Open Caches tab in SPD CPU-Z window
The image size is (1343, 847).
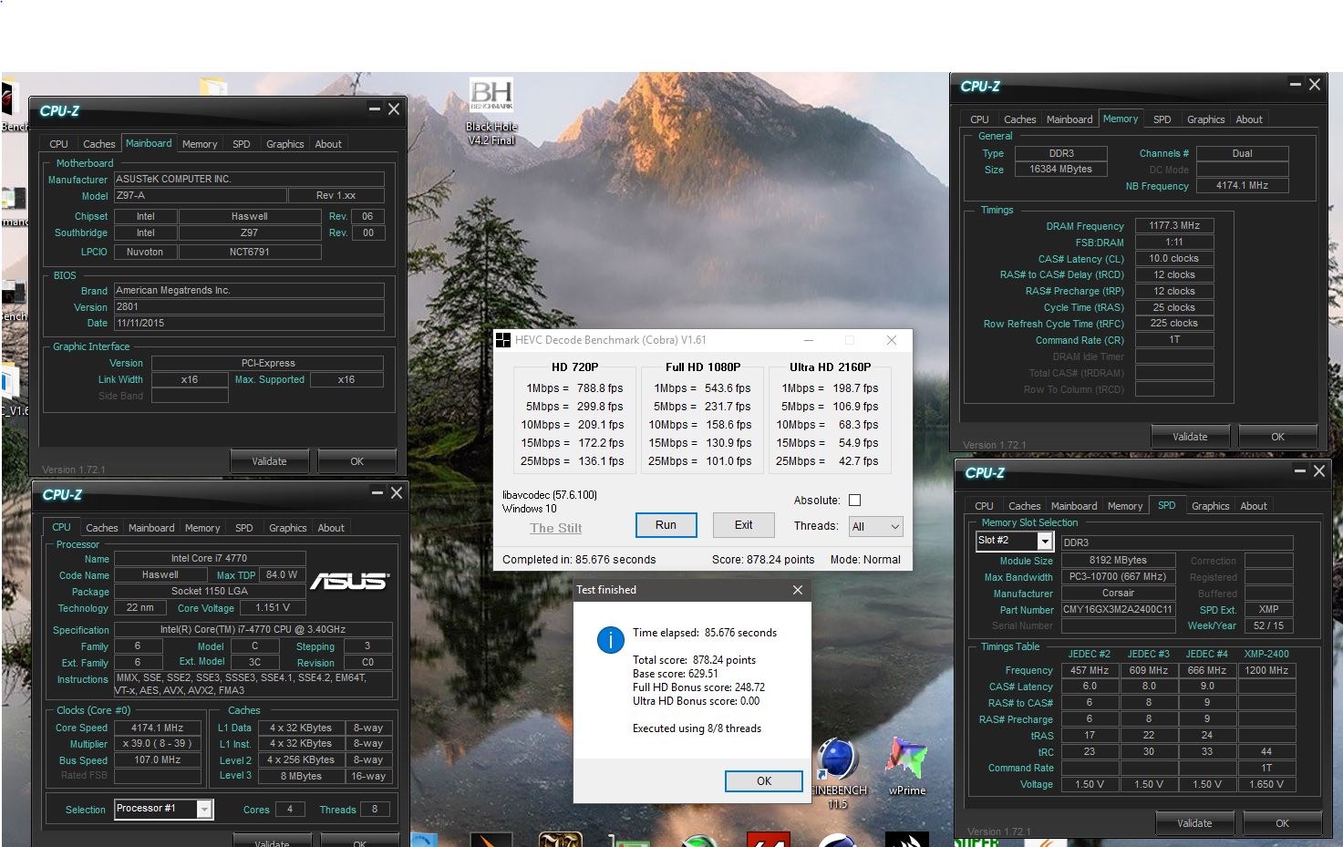[x=1024, y=506]
